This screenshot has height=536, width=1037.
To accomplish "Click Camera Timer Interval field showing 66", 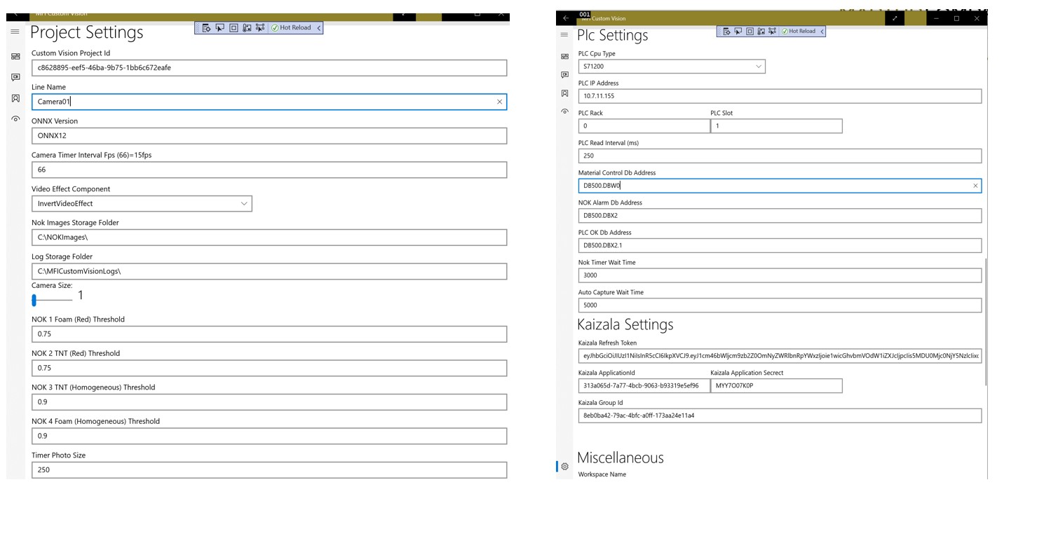I will (269, 170).
